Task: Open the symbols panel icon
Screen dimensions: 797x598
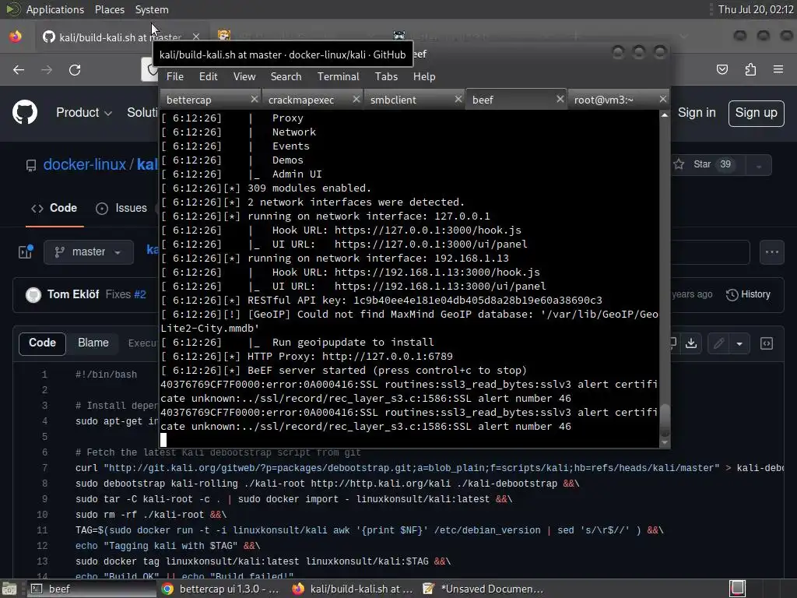Action: [767, 343]
